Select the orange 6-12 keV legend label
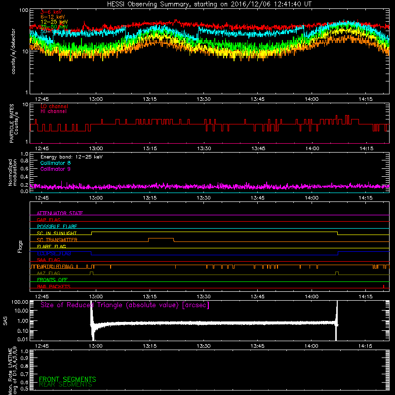Screen dimensions: 395x395 [53, 17]
